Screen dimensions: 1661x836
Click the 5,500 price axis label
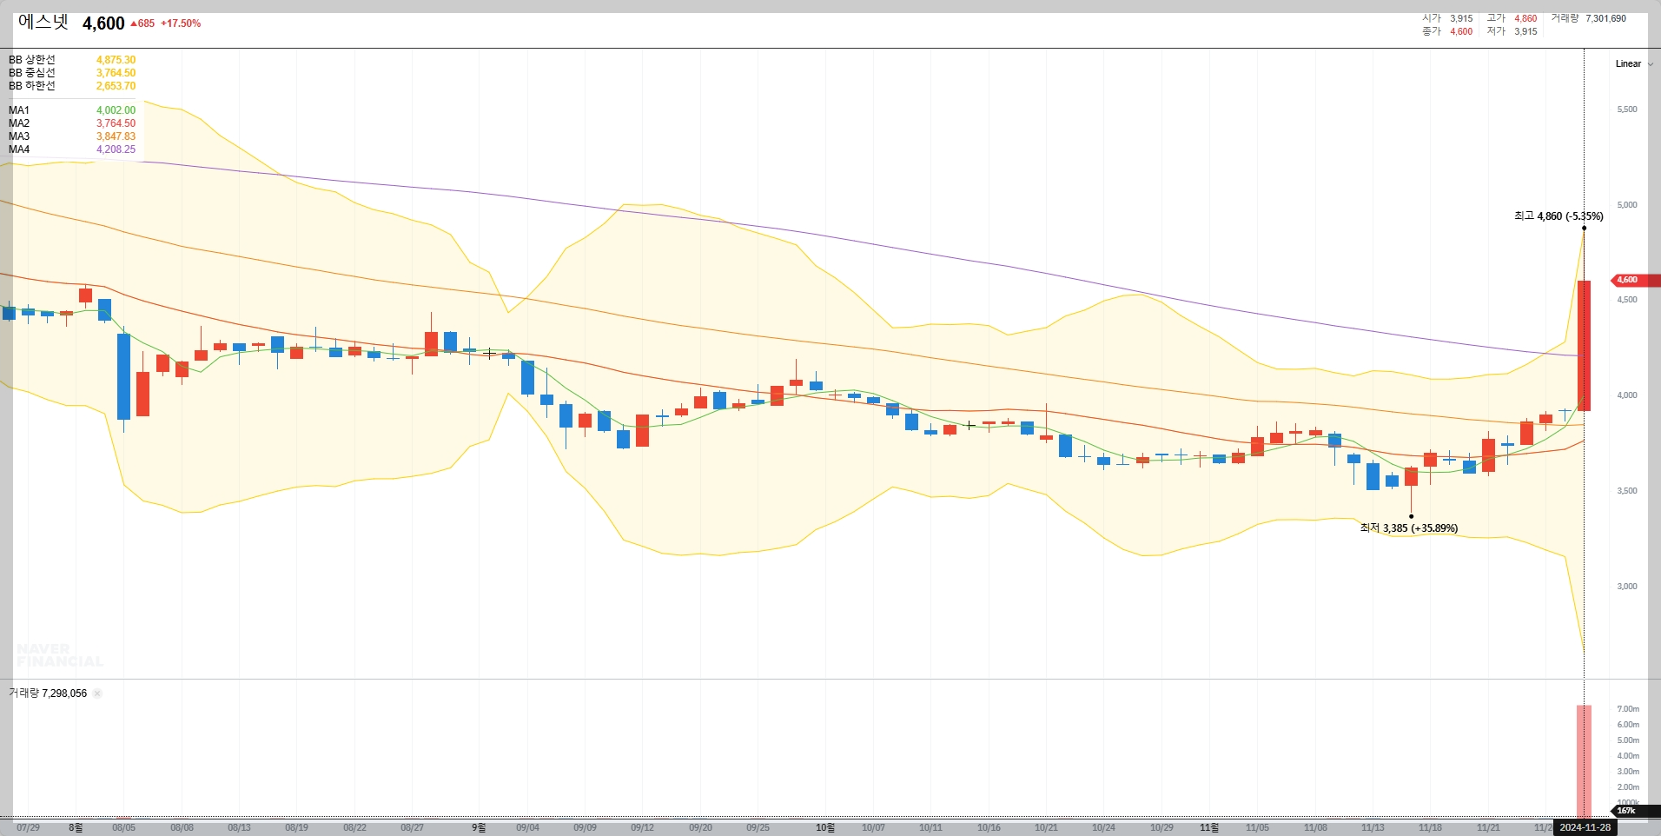click(x=1626, y=109)
